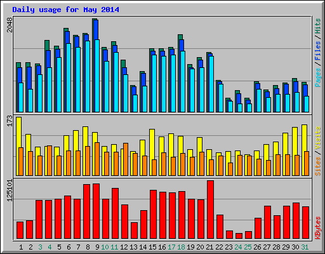The height and width of the screenshot is (254, 325).
Task: Click day 10 on the x-axis
Action: [105, 247]
